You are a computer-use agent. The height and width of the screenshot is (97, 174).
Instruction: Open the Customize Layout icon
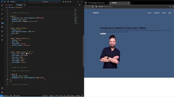pos(70,2)
